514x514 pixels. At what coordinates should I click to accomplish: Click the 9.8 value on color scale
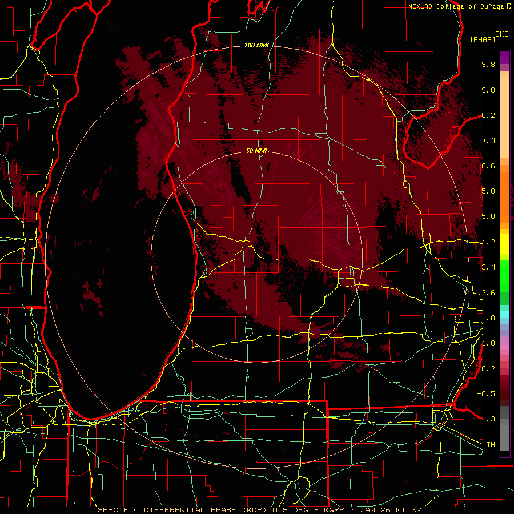point(488,64)
